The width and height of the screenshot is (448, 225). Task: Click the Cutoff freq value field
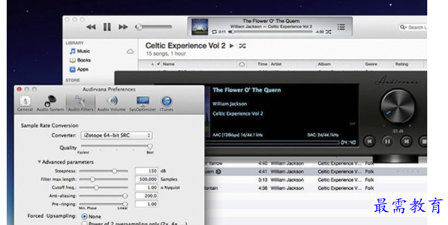click(x=146, y=188)
